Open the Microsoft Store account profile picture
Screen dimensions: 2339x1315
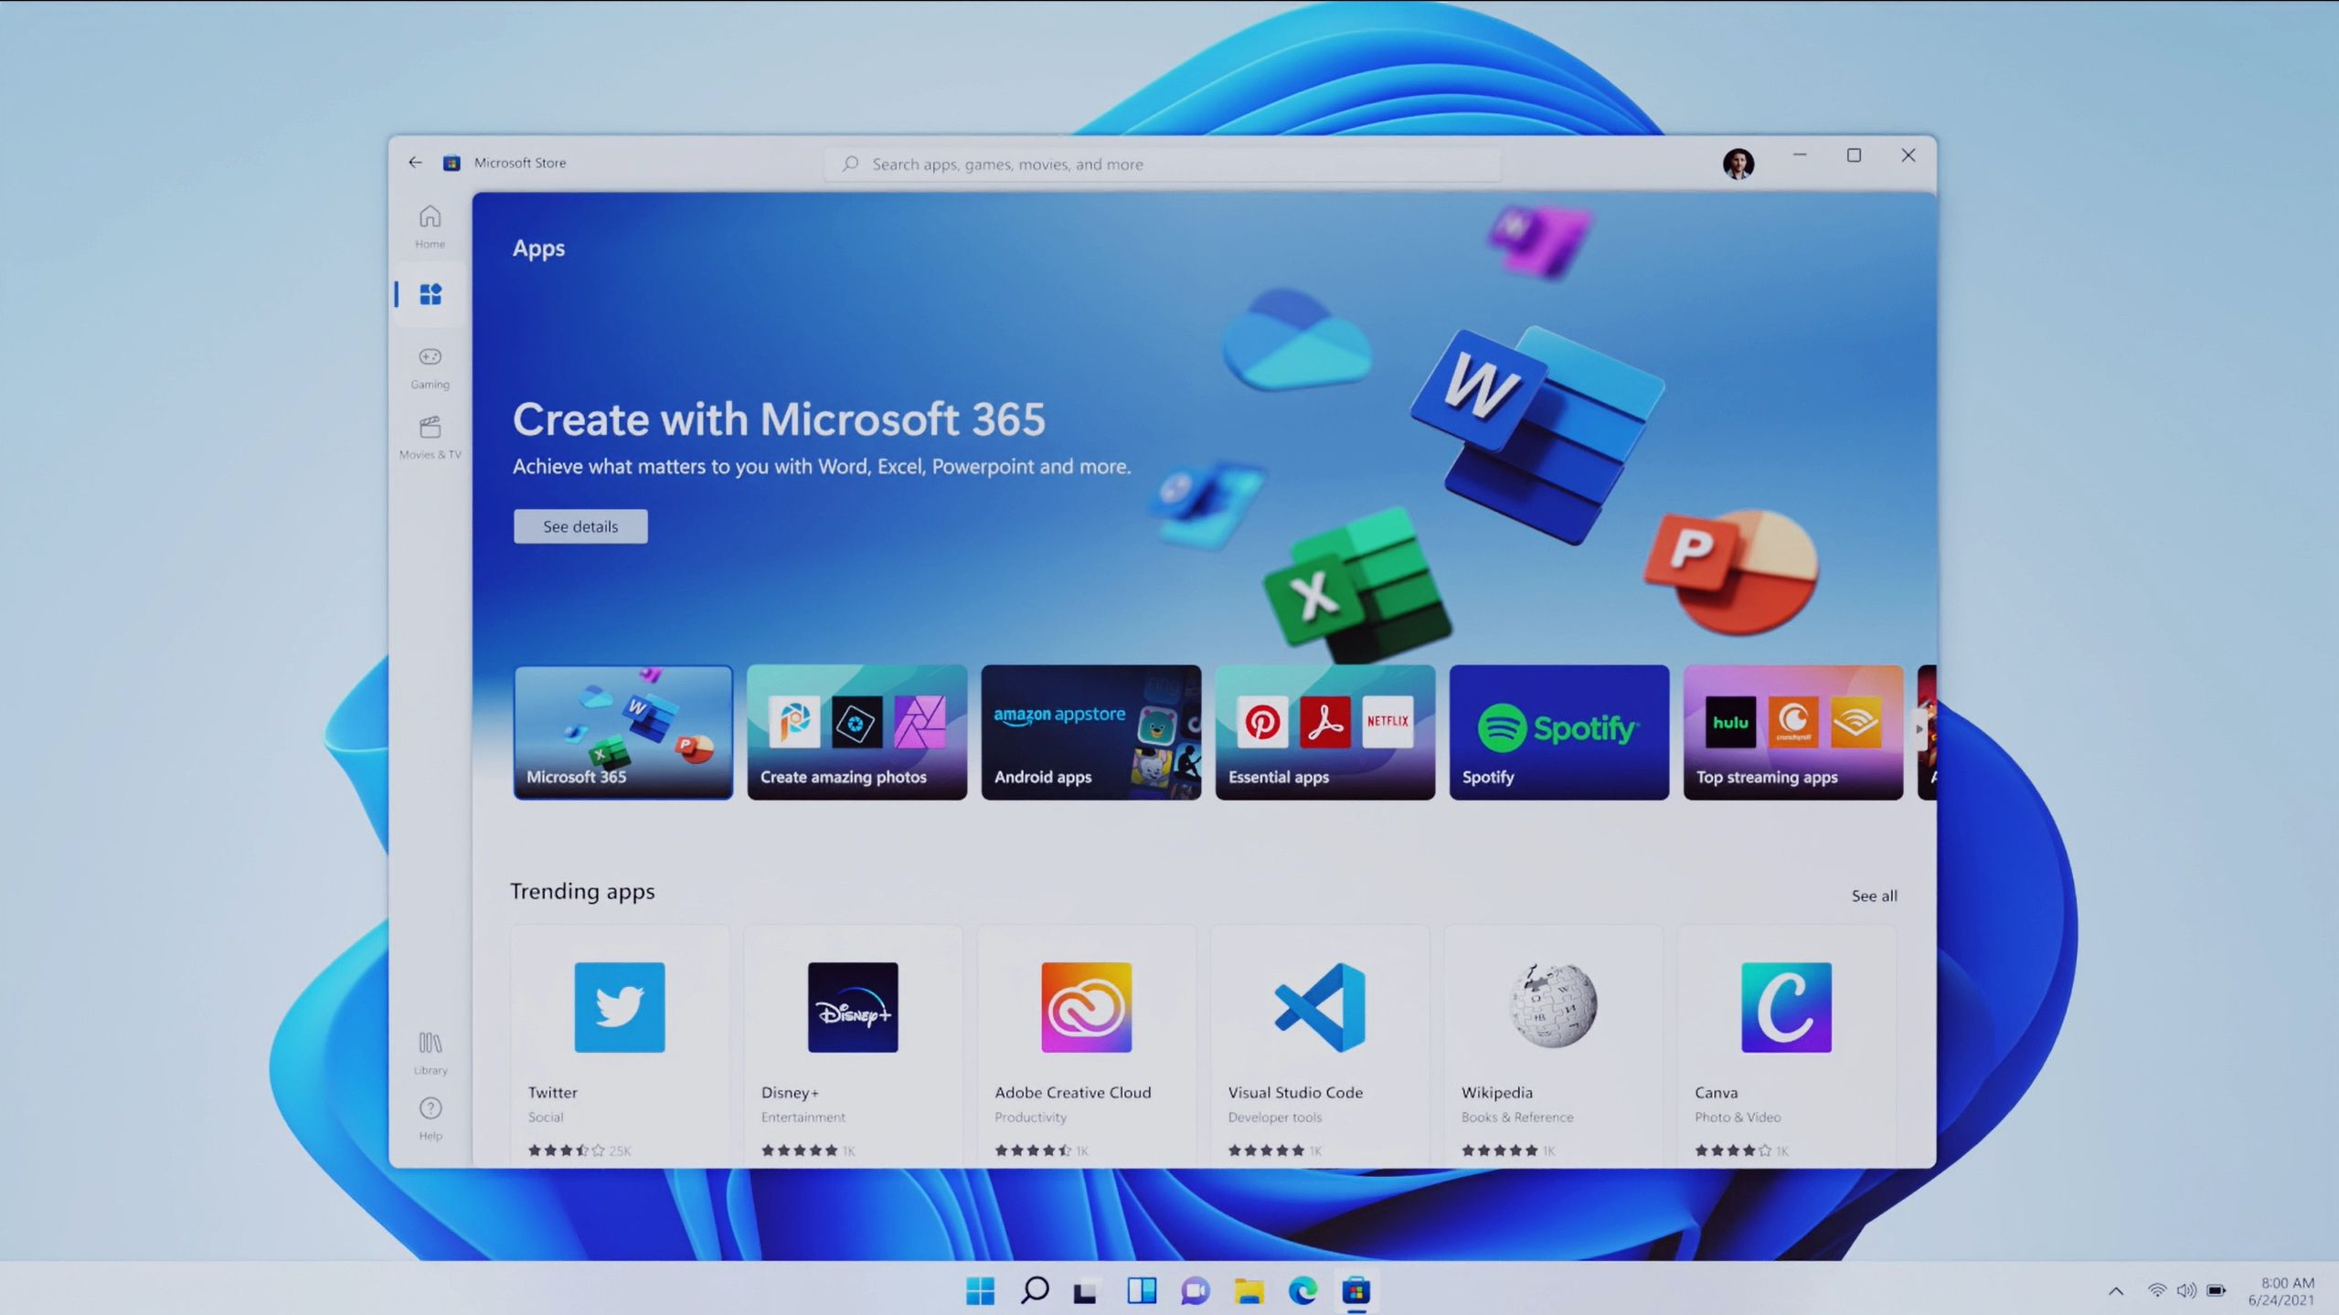point(1739,163)
